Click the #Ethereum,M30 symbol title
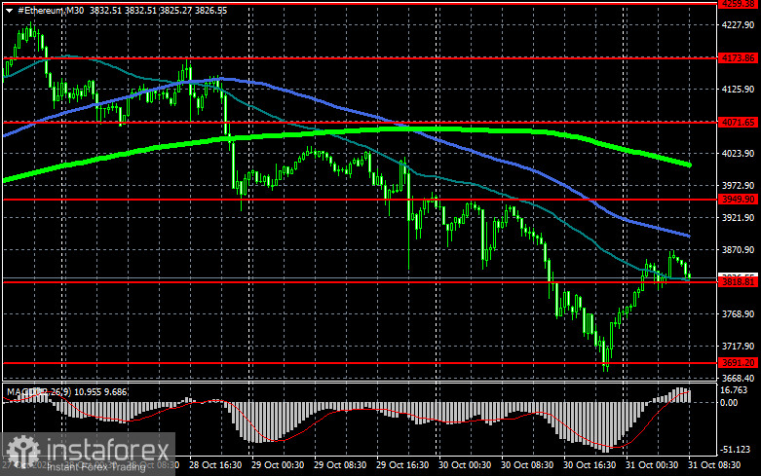The height and width of the screenshot is (476, 761). point(51,10)
